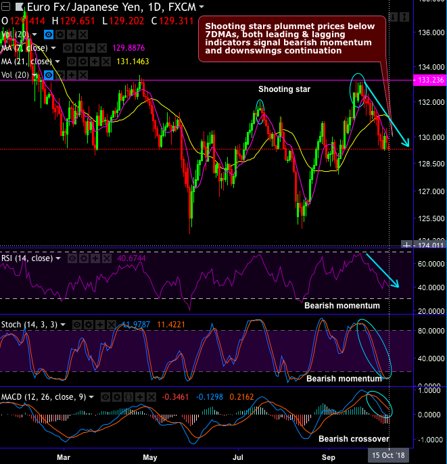Open settings gear for MACD indicator

[x=117, y=397]
